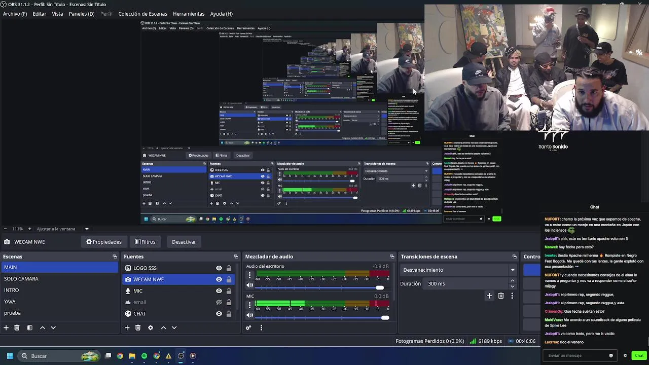Open Archivo menu
Screen dimensions: 649x365
point(15,14)
